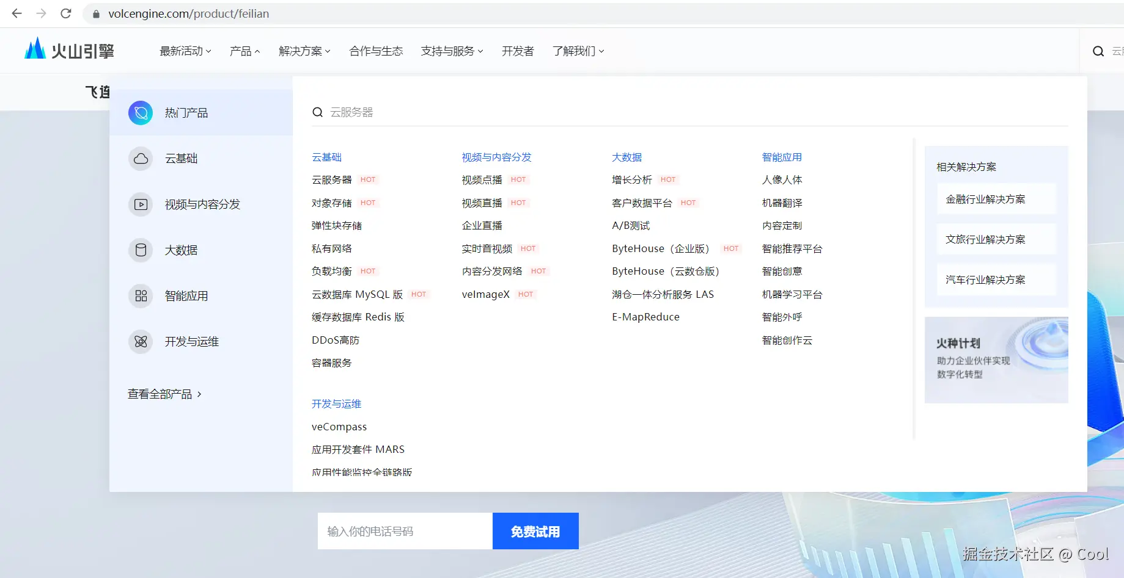Open the 智能应用 column heading link
Image resolution: width=1124 pixels, height=578 pixels.
(782, 157)
